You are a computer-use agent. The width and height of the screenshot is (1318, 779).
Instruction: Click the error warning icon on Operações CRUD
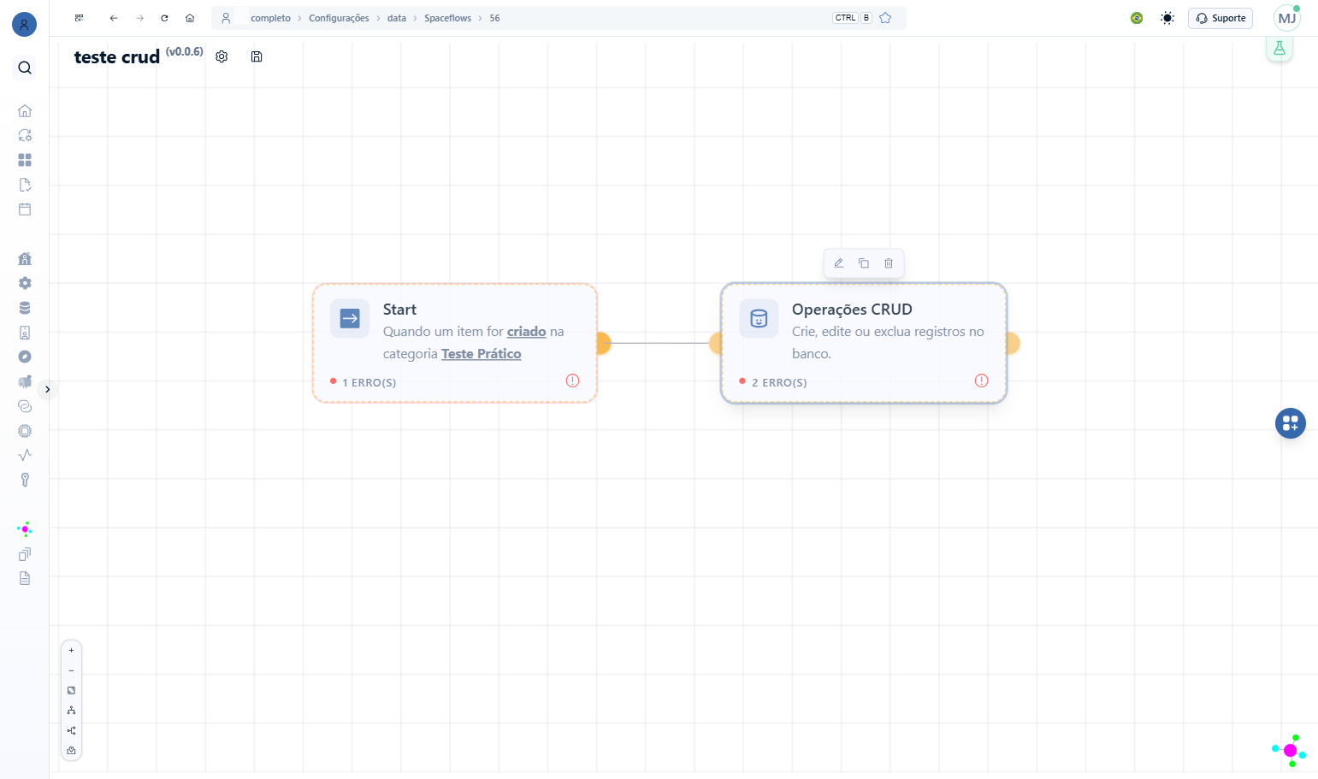tap(982, 381)
